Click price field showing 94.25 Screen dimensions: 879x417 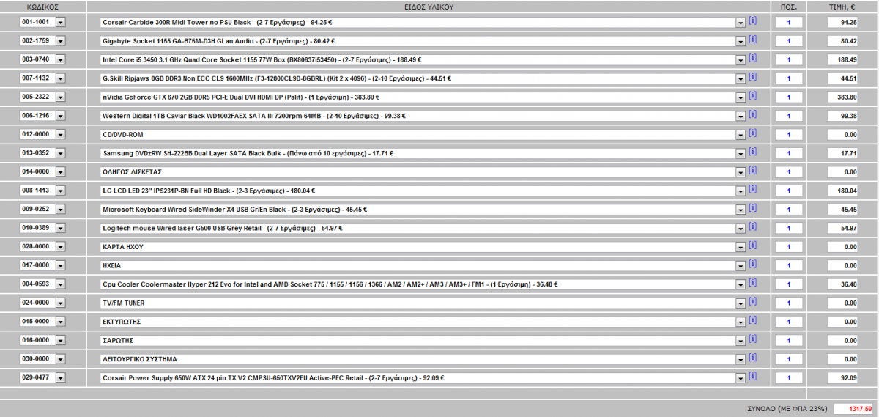(x=843, y=22)
